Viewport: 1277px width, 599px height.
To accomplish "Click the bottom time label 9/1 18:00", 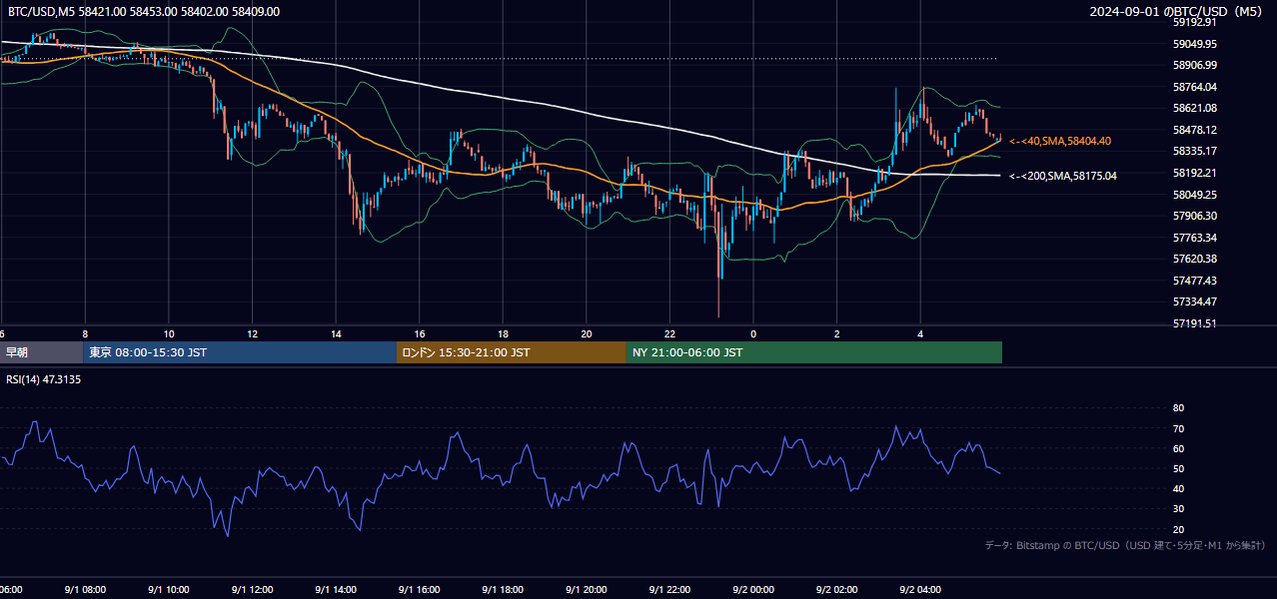I will 503,590.
